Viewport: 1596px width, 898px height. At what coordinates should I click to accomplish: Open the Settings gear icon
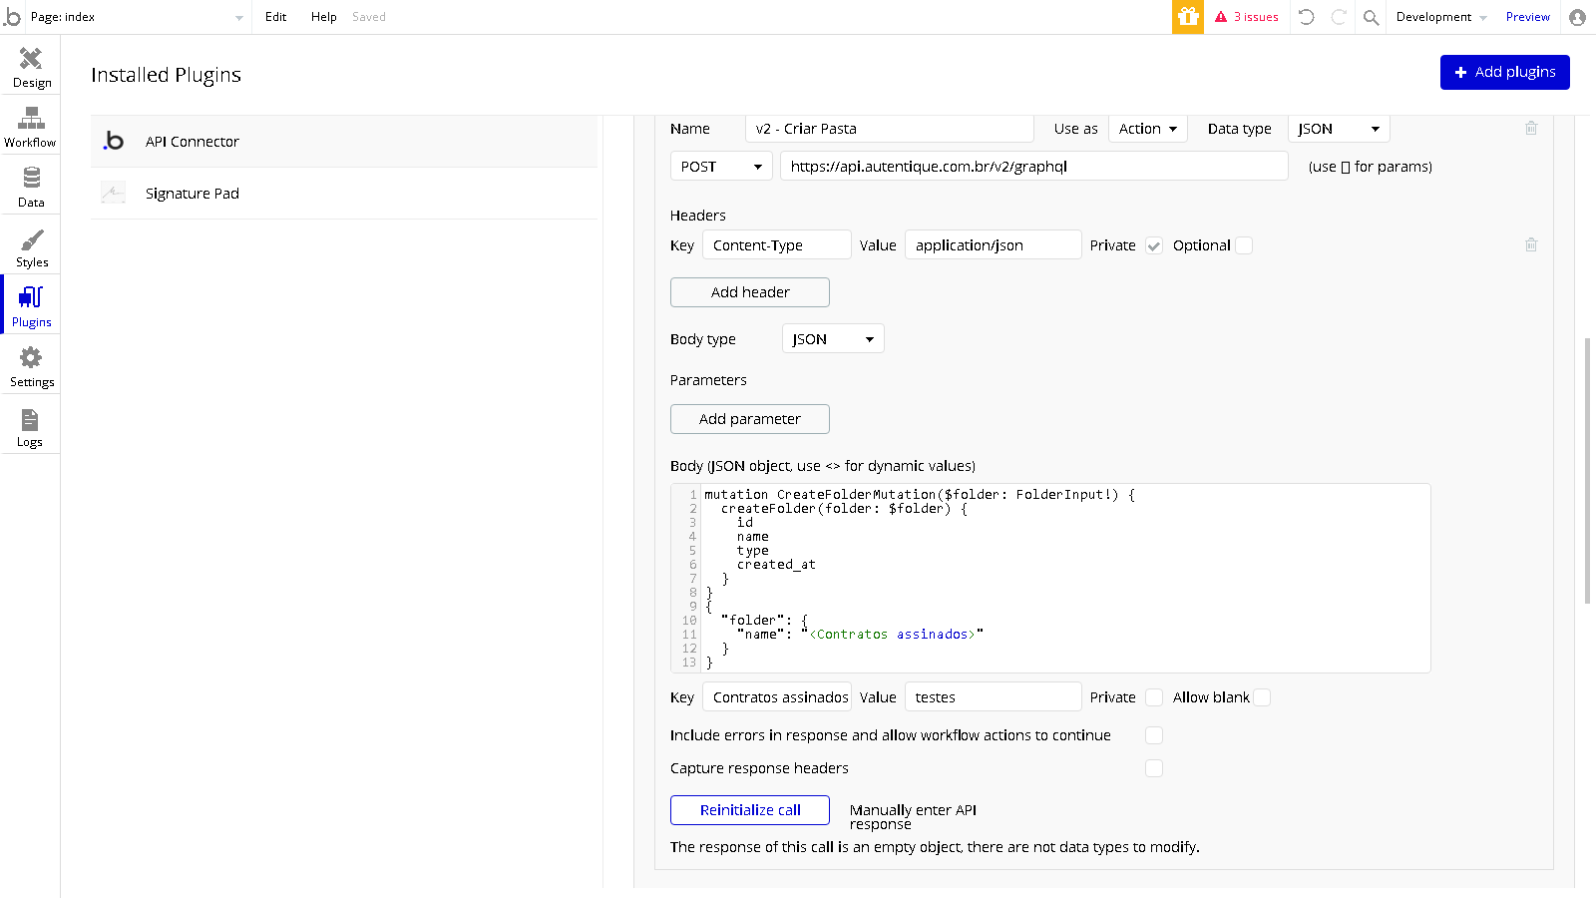(x=31, y=357)
